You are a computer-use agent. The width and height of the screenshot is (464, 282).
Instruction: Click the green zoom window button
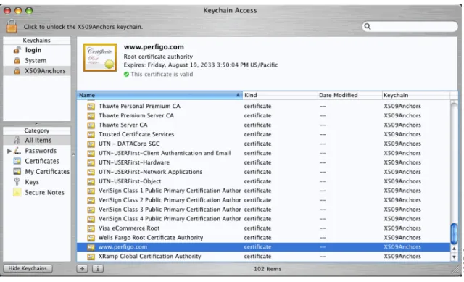(x=29, y=11)
